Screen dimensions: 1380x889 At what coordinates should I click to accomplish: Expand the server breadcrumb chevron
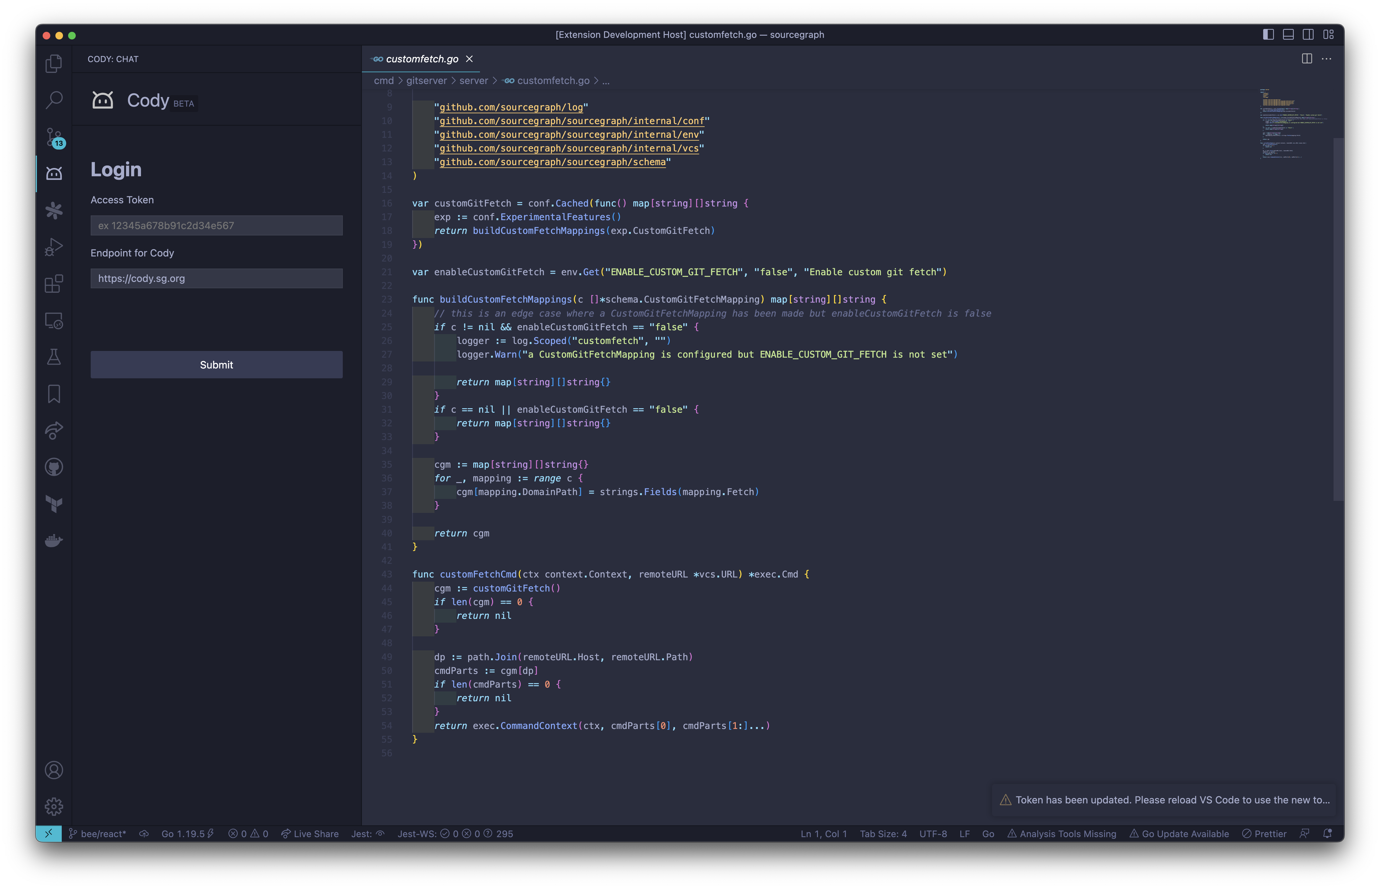[x=496, y=80]
